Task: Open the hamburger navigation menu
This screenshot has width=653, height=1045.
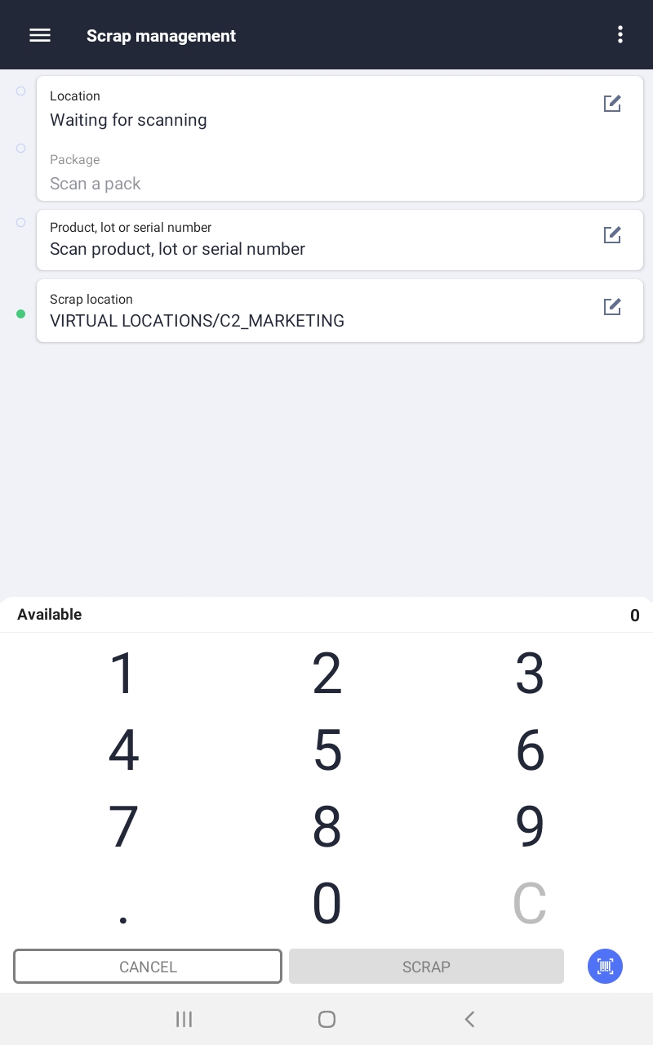Action: tap(40, 35)
